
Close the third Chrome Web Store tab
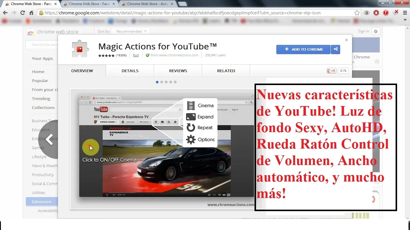(x=172, y=4)
